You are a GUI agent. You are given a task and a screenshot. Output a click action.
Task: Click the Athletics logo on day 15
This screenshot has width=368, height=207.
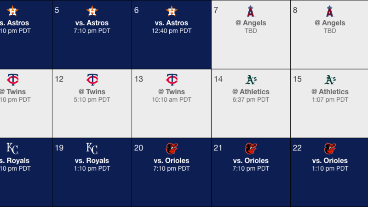point(330,80)
